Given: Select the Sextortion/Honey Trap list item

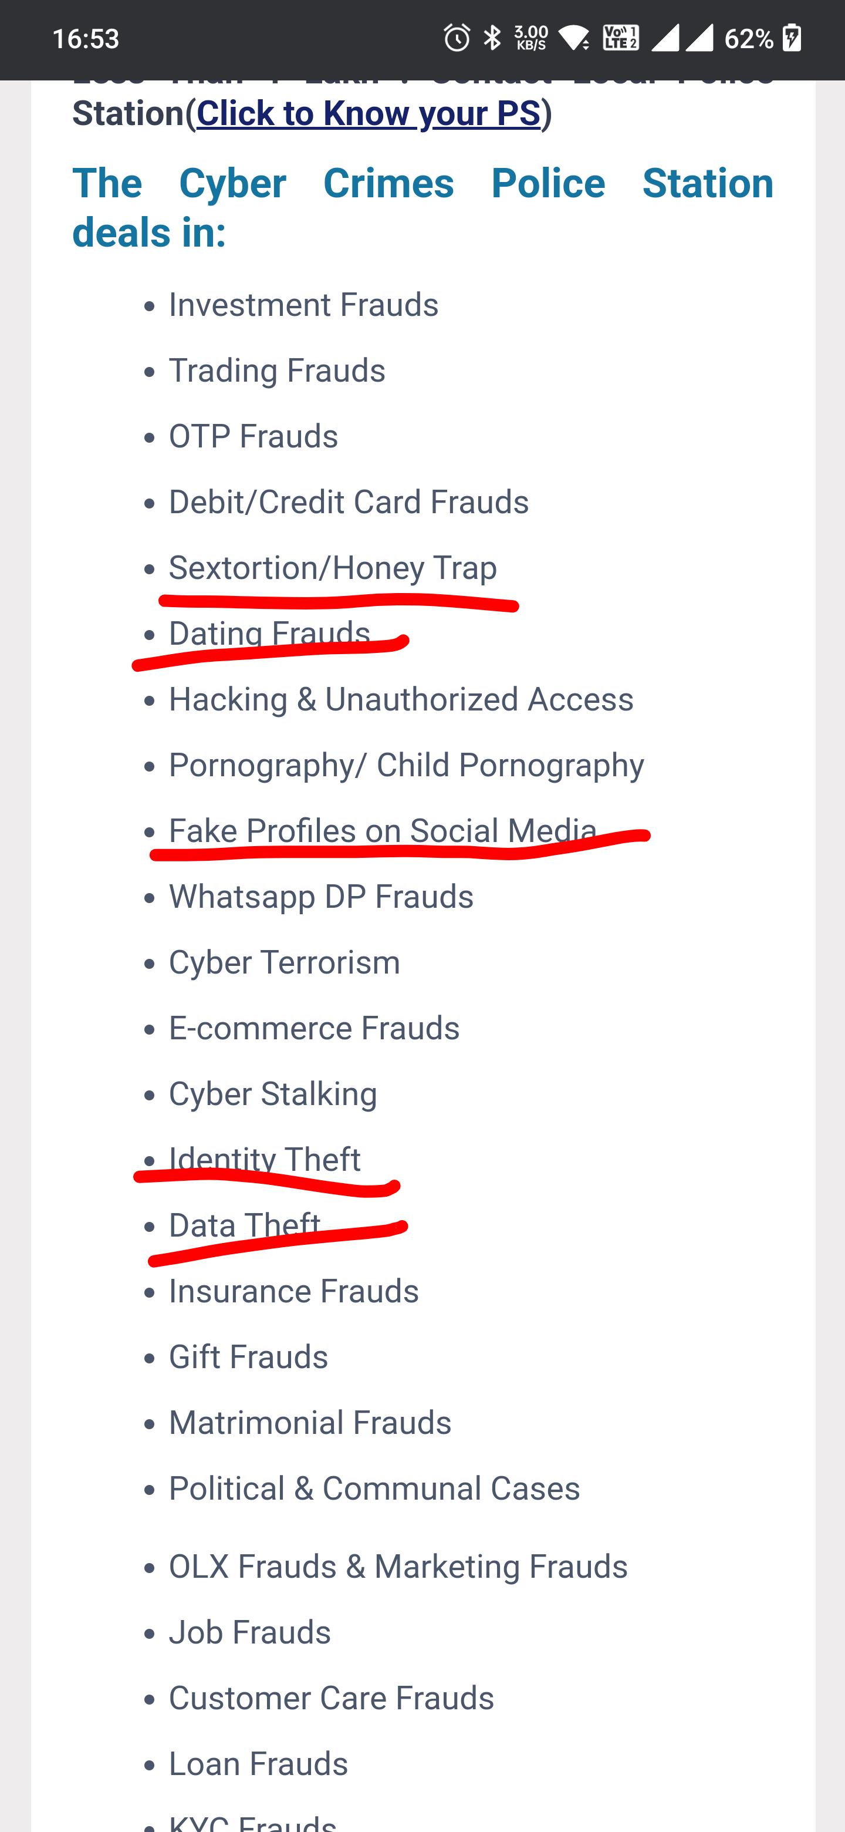Looking at the screenshot, I should tap(333, 568).
